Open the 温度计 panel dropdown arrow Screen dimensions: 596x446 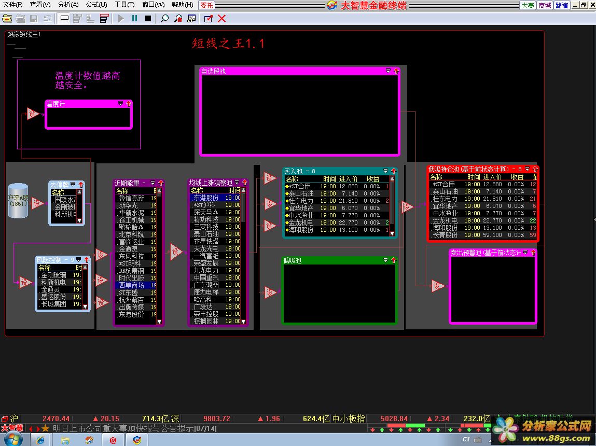[120, 103]
